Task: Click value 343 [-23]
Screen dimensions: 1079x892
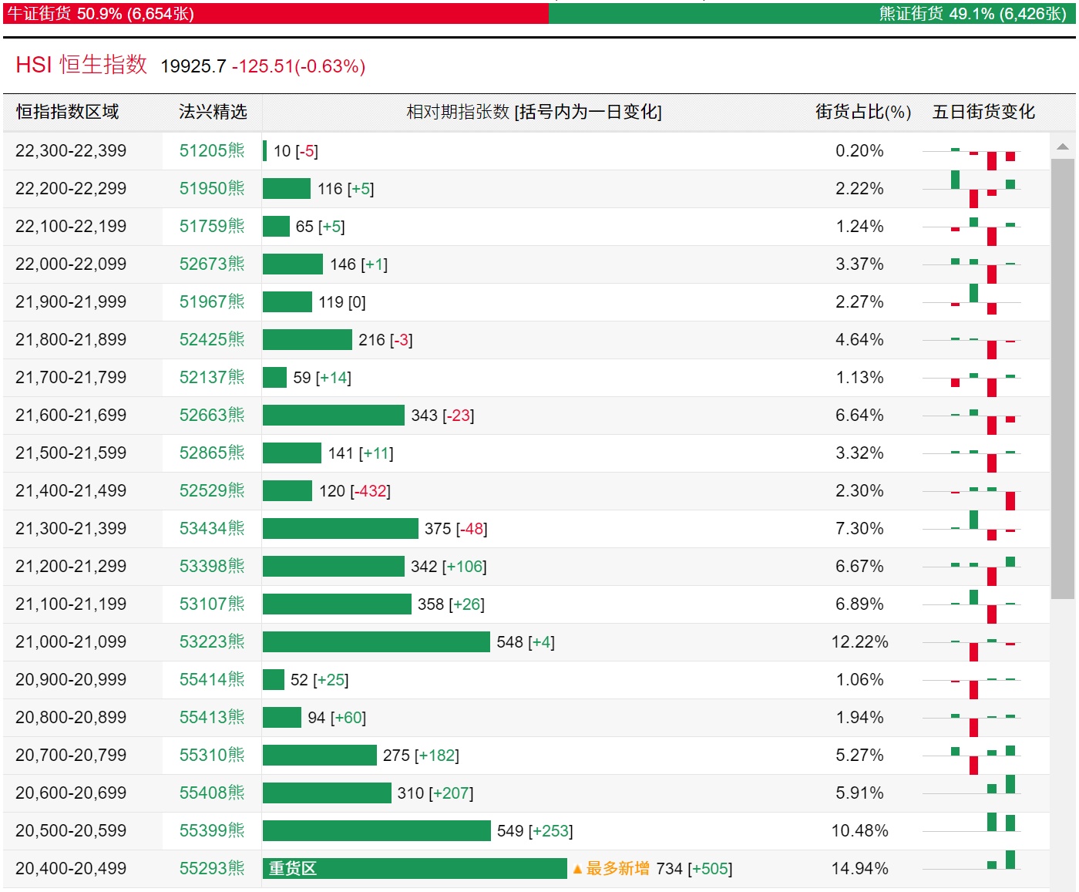Action: tap(442, 416)
